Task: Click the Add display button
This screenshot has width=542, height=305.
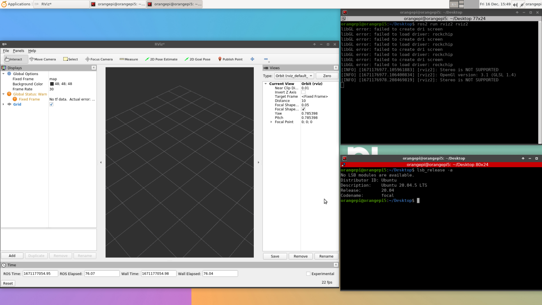Action: [12, 256]
